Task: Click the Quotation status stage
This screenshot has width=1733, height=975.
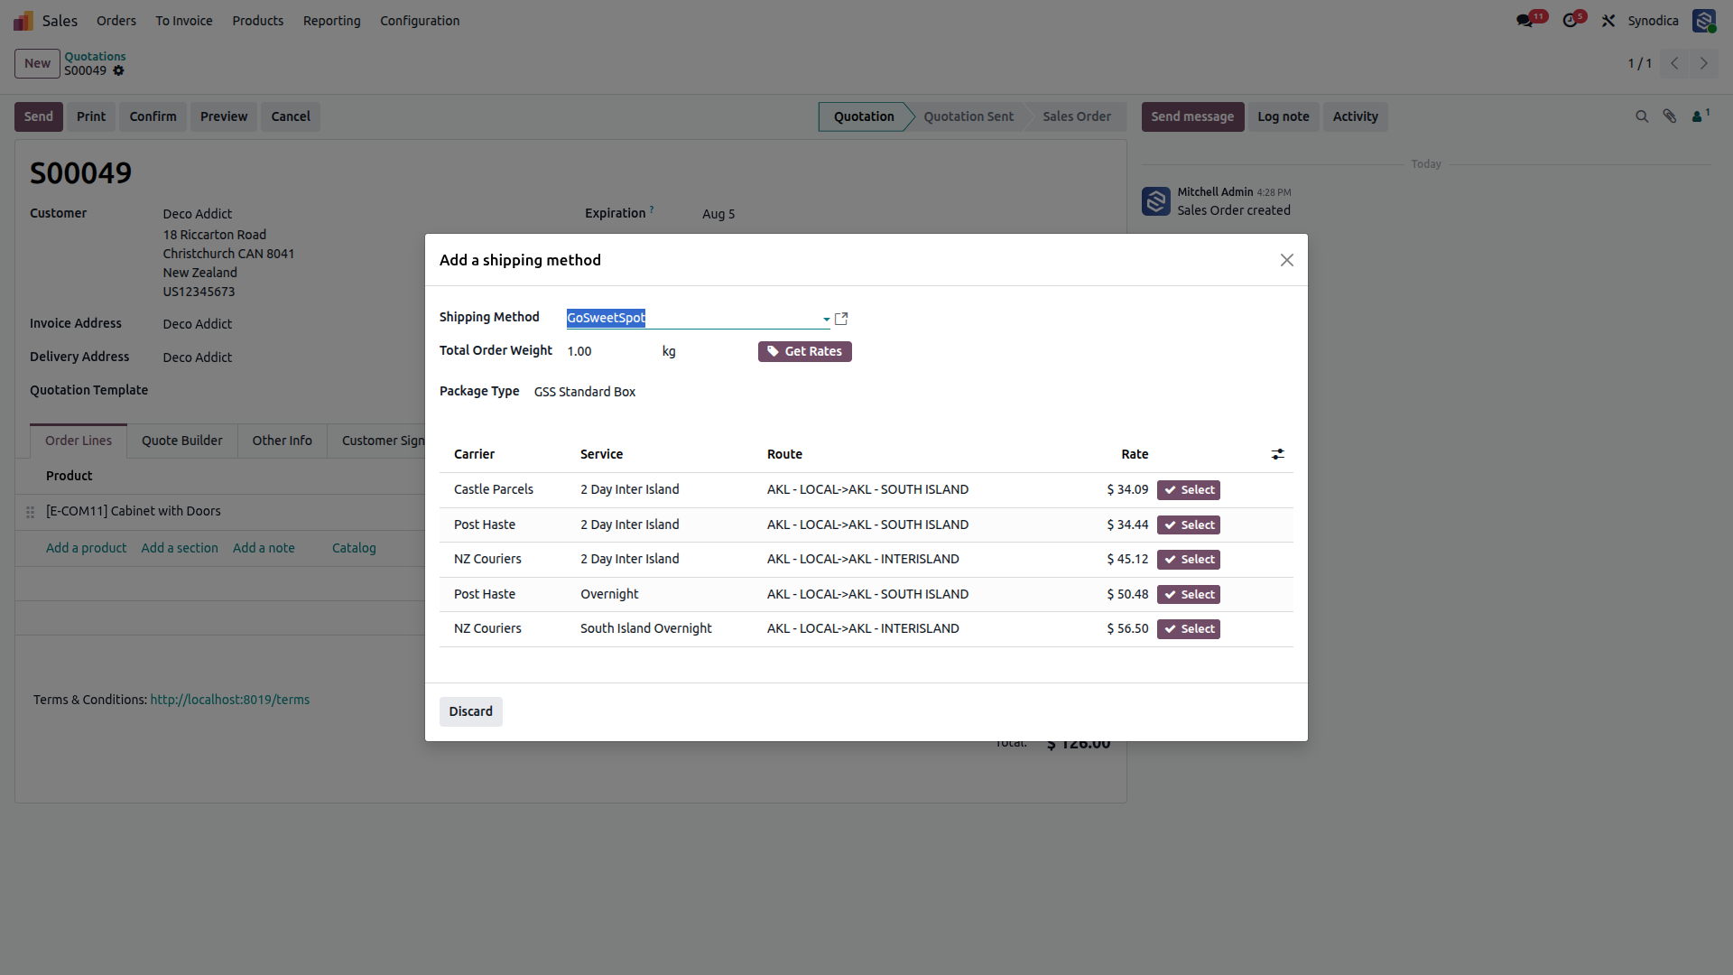Action: tap(864, 116)
